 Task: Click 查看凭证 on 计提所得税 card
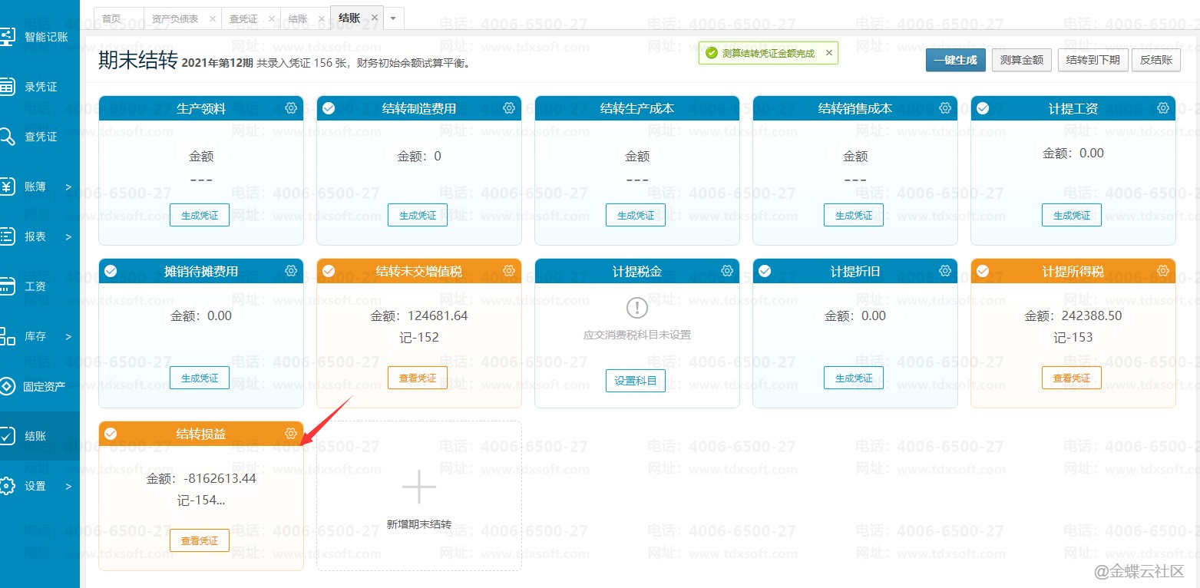coord(1071,378)
